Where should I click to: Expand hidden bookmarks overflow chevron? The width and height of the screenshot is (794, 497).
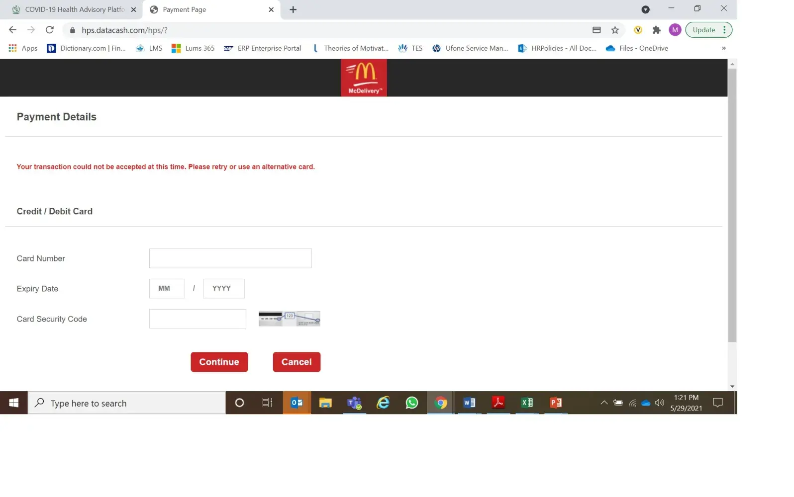[x=723, y=48]
